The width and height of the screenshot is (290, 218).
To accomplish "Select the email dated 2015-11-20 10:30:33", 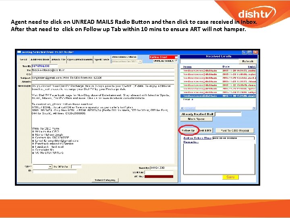I will [x=218, y=71].
